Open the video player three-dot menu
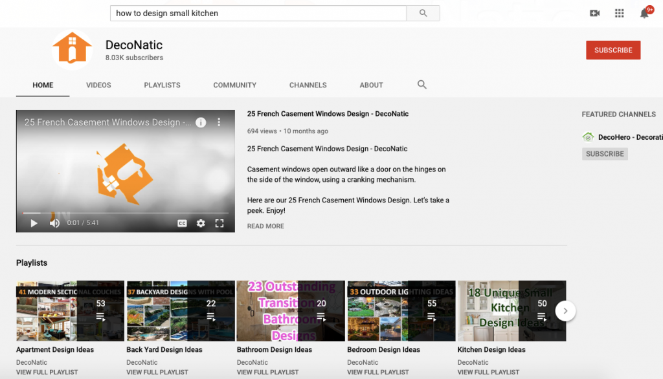This screenshot has width=663, height=379. [x=219, y=122]
